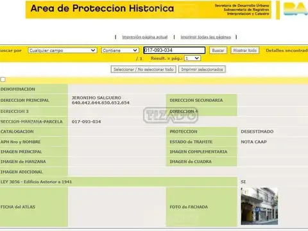
Task: Click the street numbers '640.642.644.650.652.654'
Action: (101, 103)
